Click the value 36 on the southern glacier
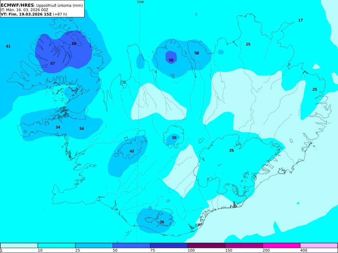The height and width of the screenshot is (253, 338). click(x=162, y=222)
